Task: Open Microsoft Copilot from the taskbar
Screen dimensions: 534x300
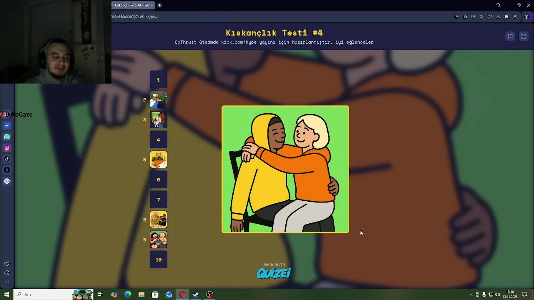Action: (x=114, y=295)
